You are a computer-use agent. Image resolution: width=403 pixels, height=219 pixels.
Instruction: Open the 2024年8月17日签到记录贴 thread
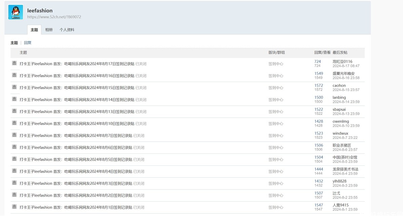tap(77, 64)
